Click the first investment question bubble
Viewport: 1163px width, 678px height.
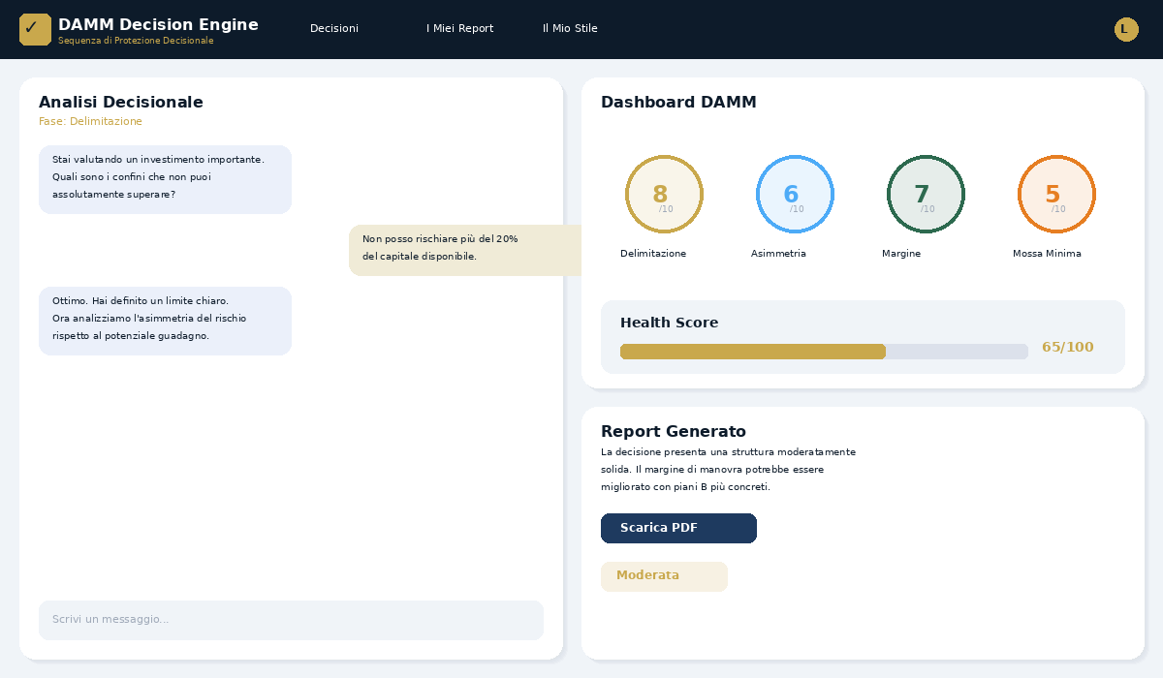pos(165,179)
